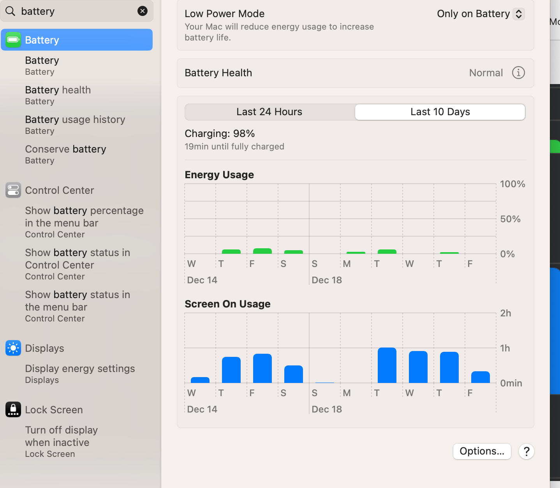The height and width of the screenshot is (488, 560).
Task: Open the help question mark icon
Action: [x=526, y=451]
